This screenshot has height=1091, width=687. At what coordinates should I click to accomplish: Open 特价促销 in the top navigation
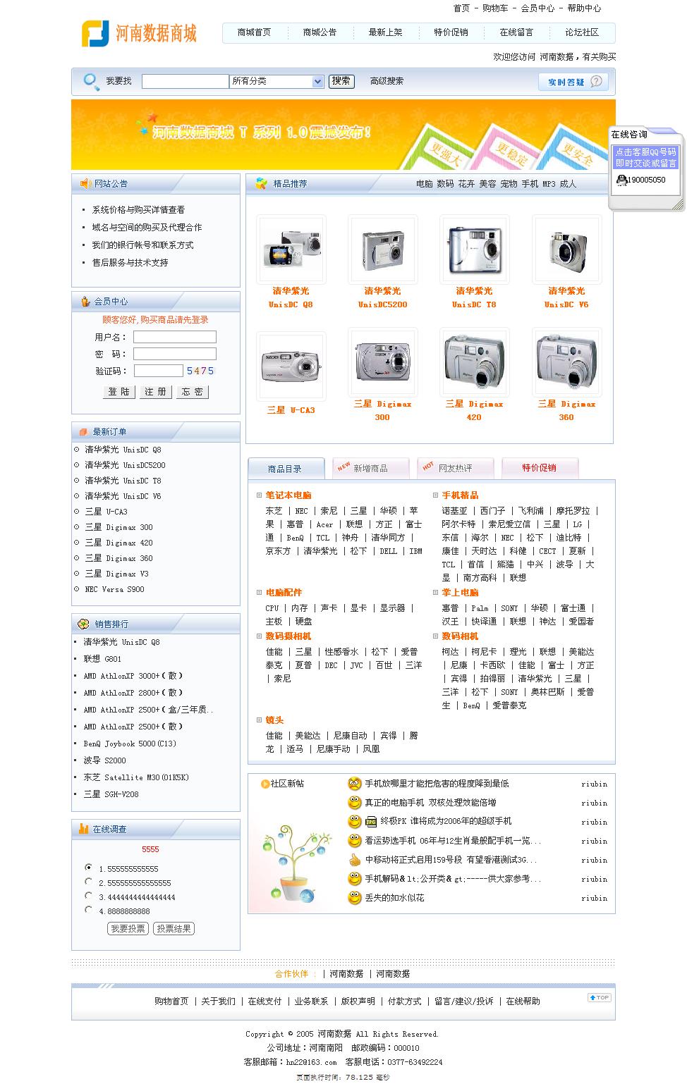click(x=451, y=32)
